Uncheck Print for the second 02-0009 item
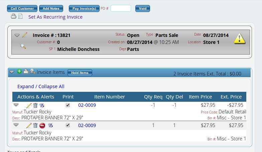 (x=68, y=125)
